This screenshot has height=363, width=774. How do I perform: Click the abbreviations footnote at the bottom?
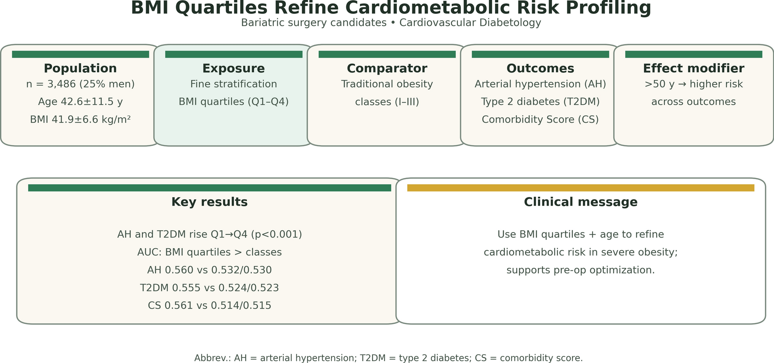click(x=388, y=358)
